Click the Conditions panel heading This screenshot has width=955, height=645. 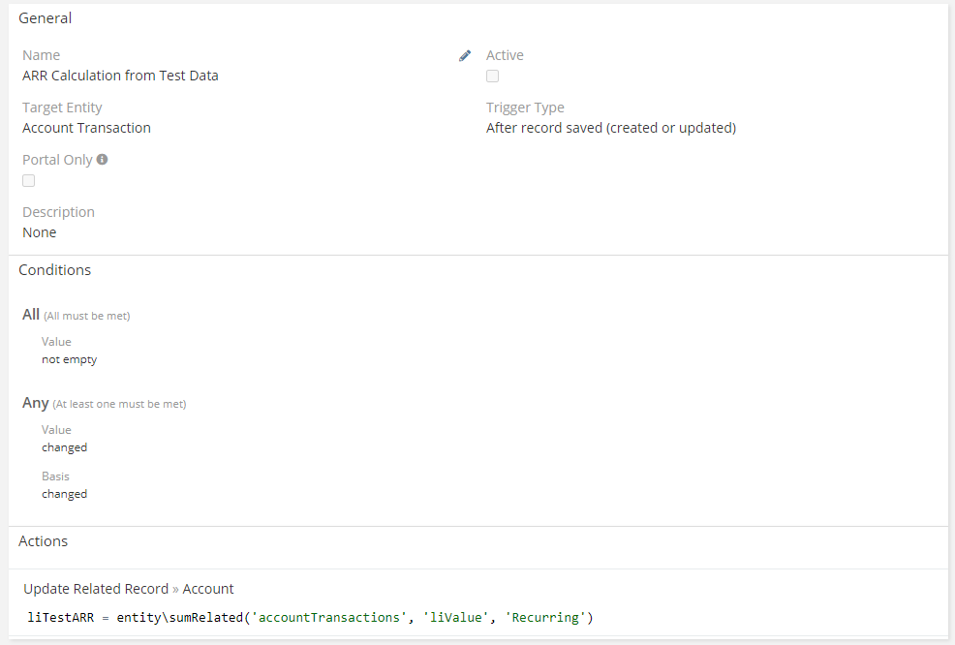coord(54,270)
